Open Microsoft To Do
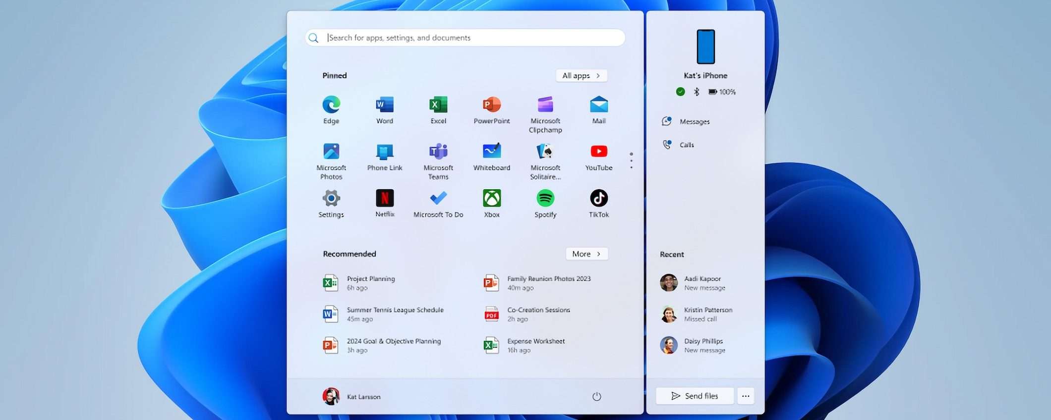Viewport: 1051px width, 420px height. pos(438,204)
